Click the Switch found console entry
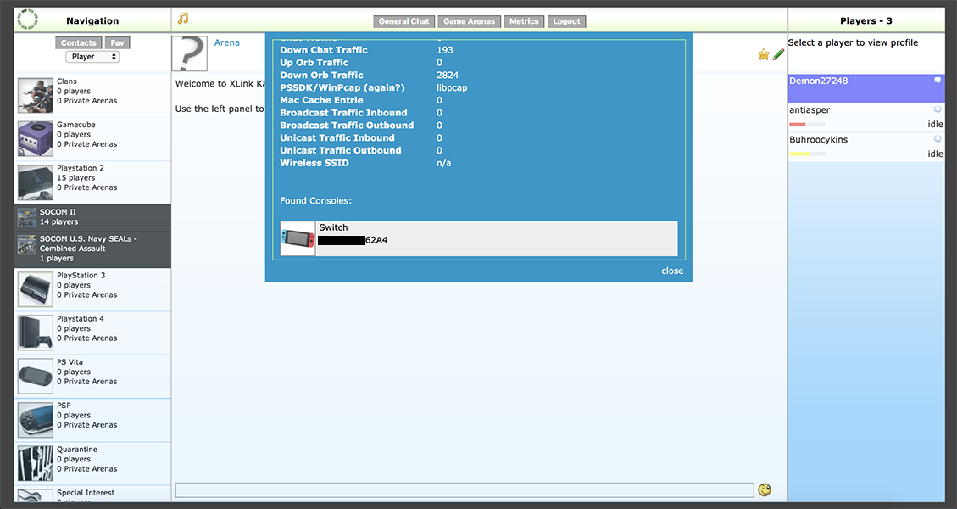 pos(478,238)
